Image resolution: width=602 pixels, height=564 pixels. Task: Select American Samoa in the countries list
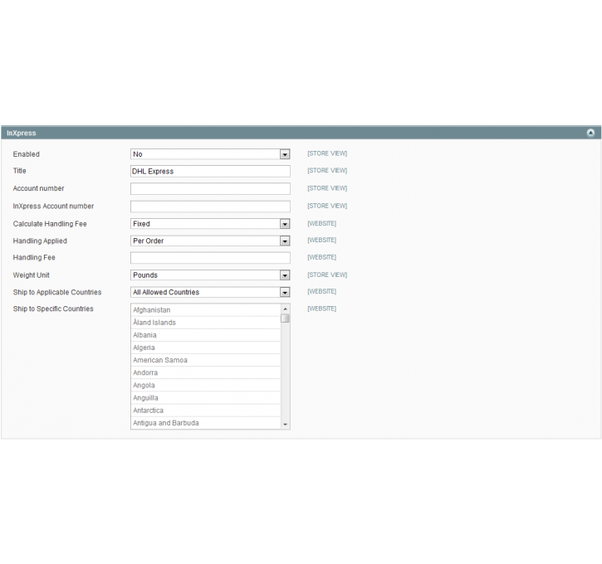(x=206, y=360)
